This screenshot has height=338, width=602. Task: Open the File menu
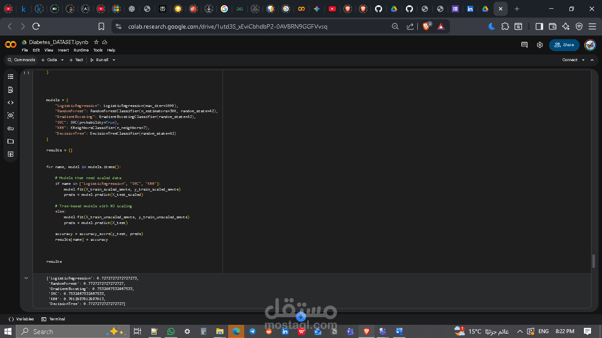tap(25, 50)
